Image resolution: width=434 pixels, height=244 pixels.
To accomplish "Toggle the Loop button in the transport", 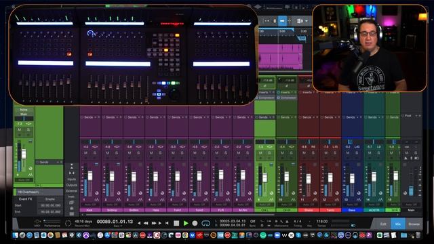I will pos(205,223).
